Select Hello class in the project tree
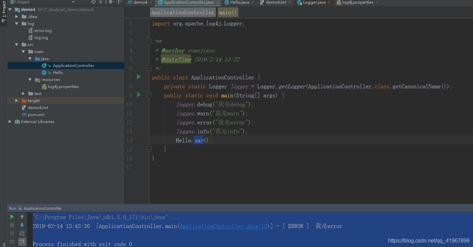 click(x=58, y=73)
